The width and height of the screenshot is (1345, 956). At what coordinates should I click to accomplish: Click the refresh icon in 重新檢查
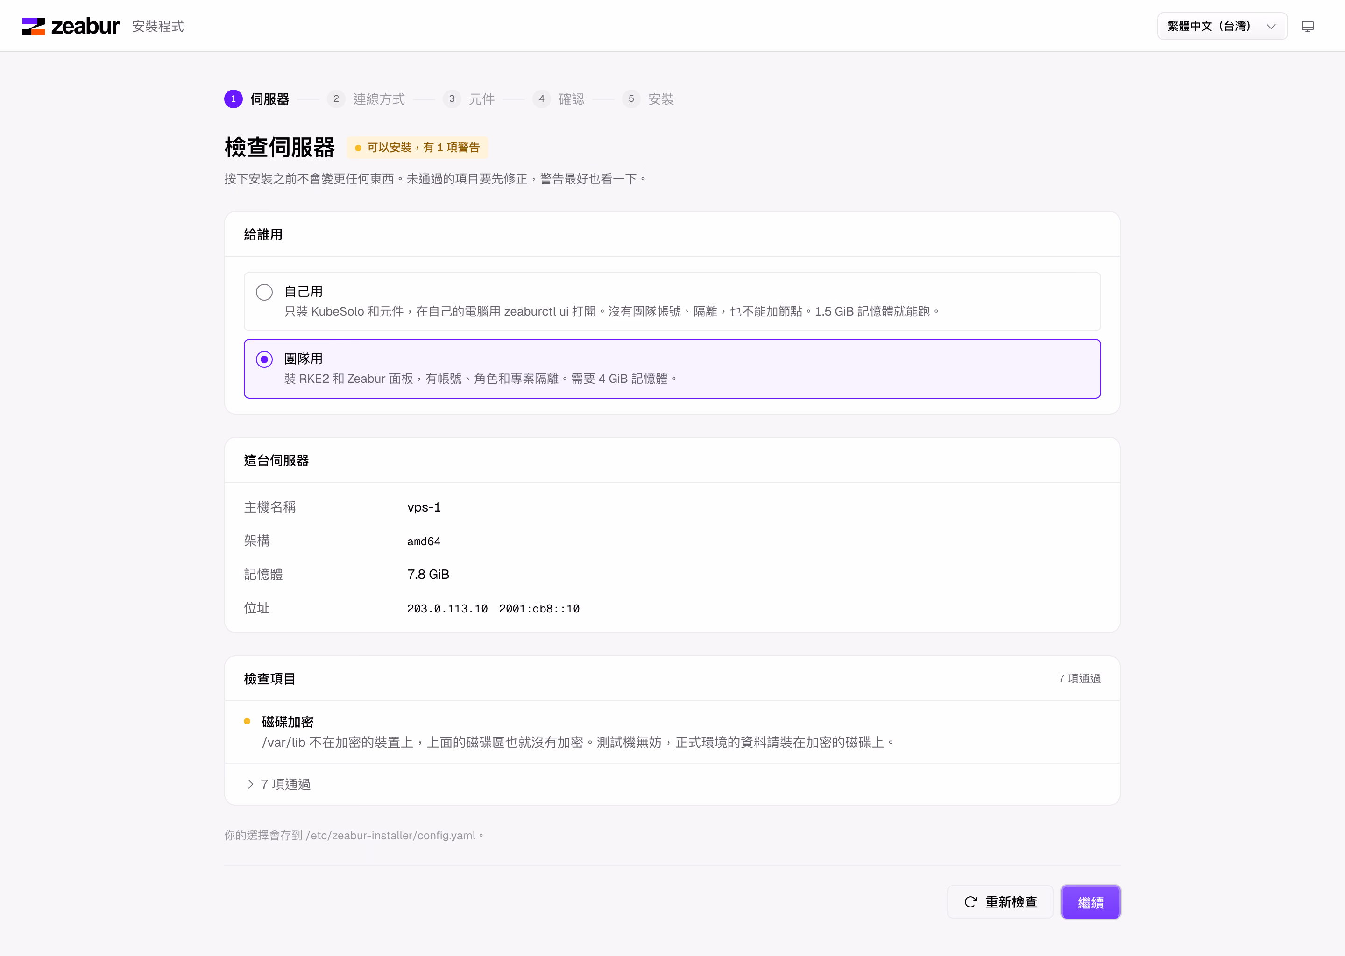point(970,902)
